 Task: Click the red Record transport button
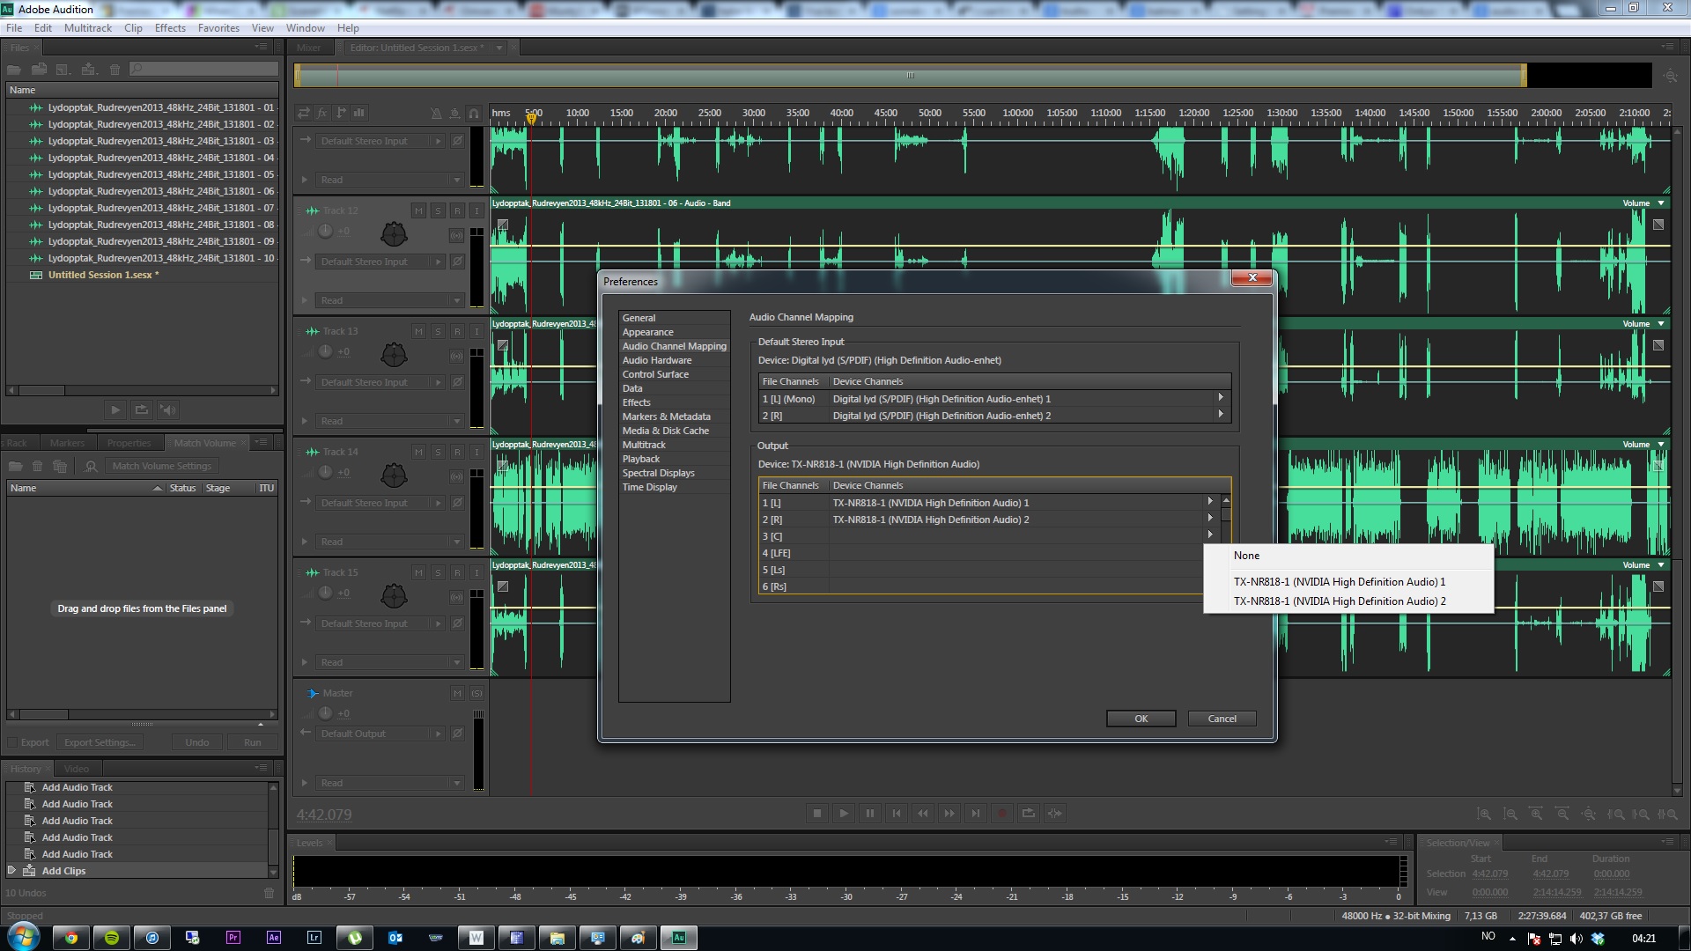(x=1002, y=813)
